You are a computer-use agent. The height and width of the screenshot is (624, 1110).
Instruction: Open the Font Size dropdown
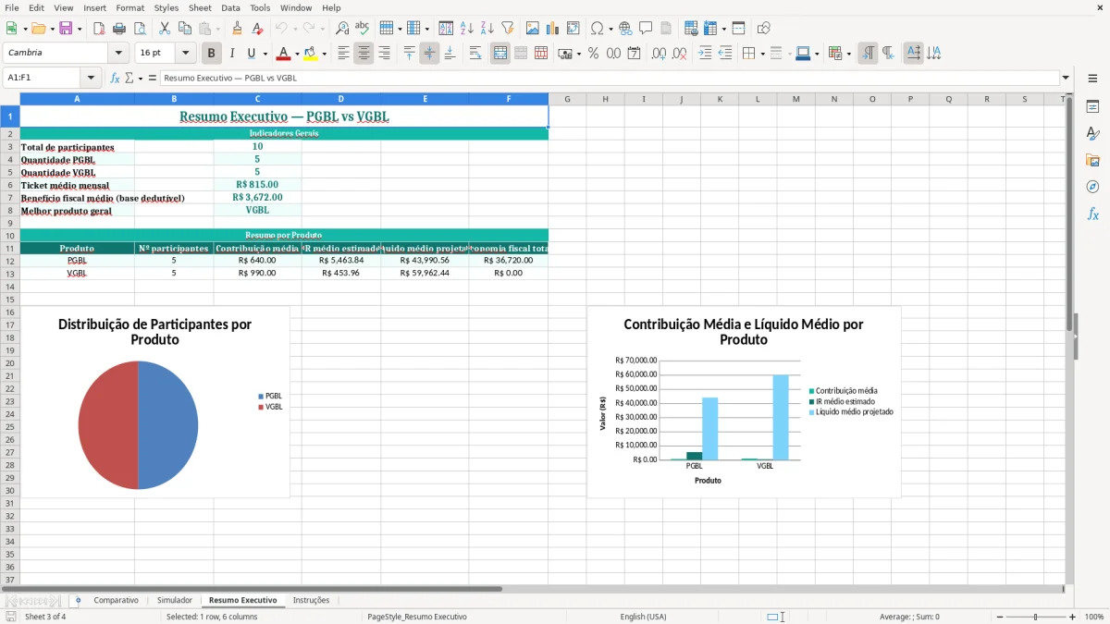[x=186, y=54]
